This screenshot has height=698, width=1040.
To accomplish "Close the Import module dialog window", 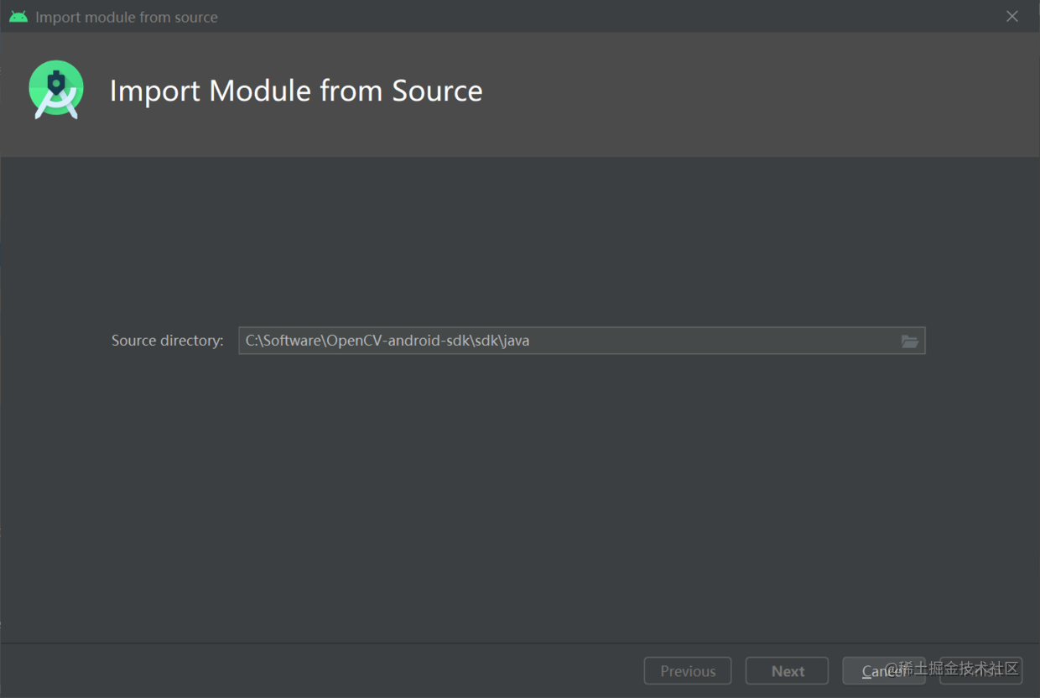I will pyautogui.click(x=1012, y=17).
